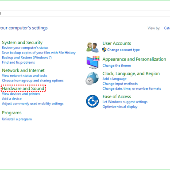The image size is (170, 170).
Task: Open Network and Internet category
Action: (x=23, y=70)
